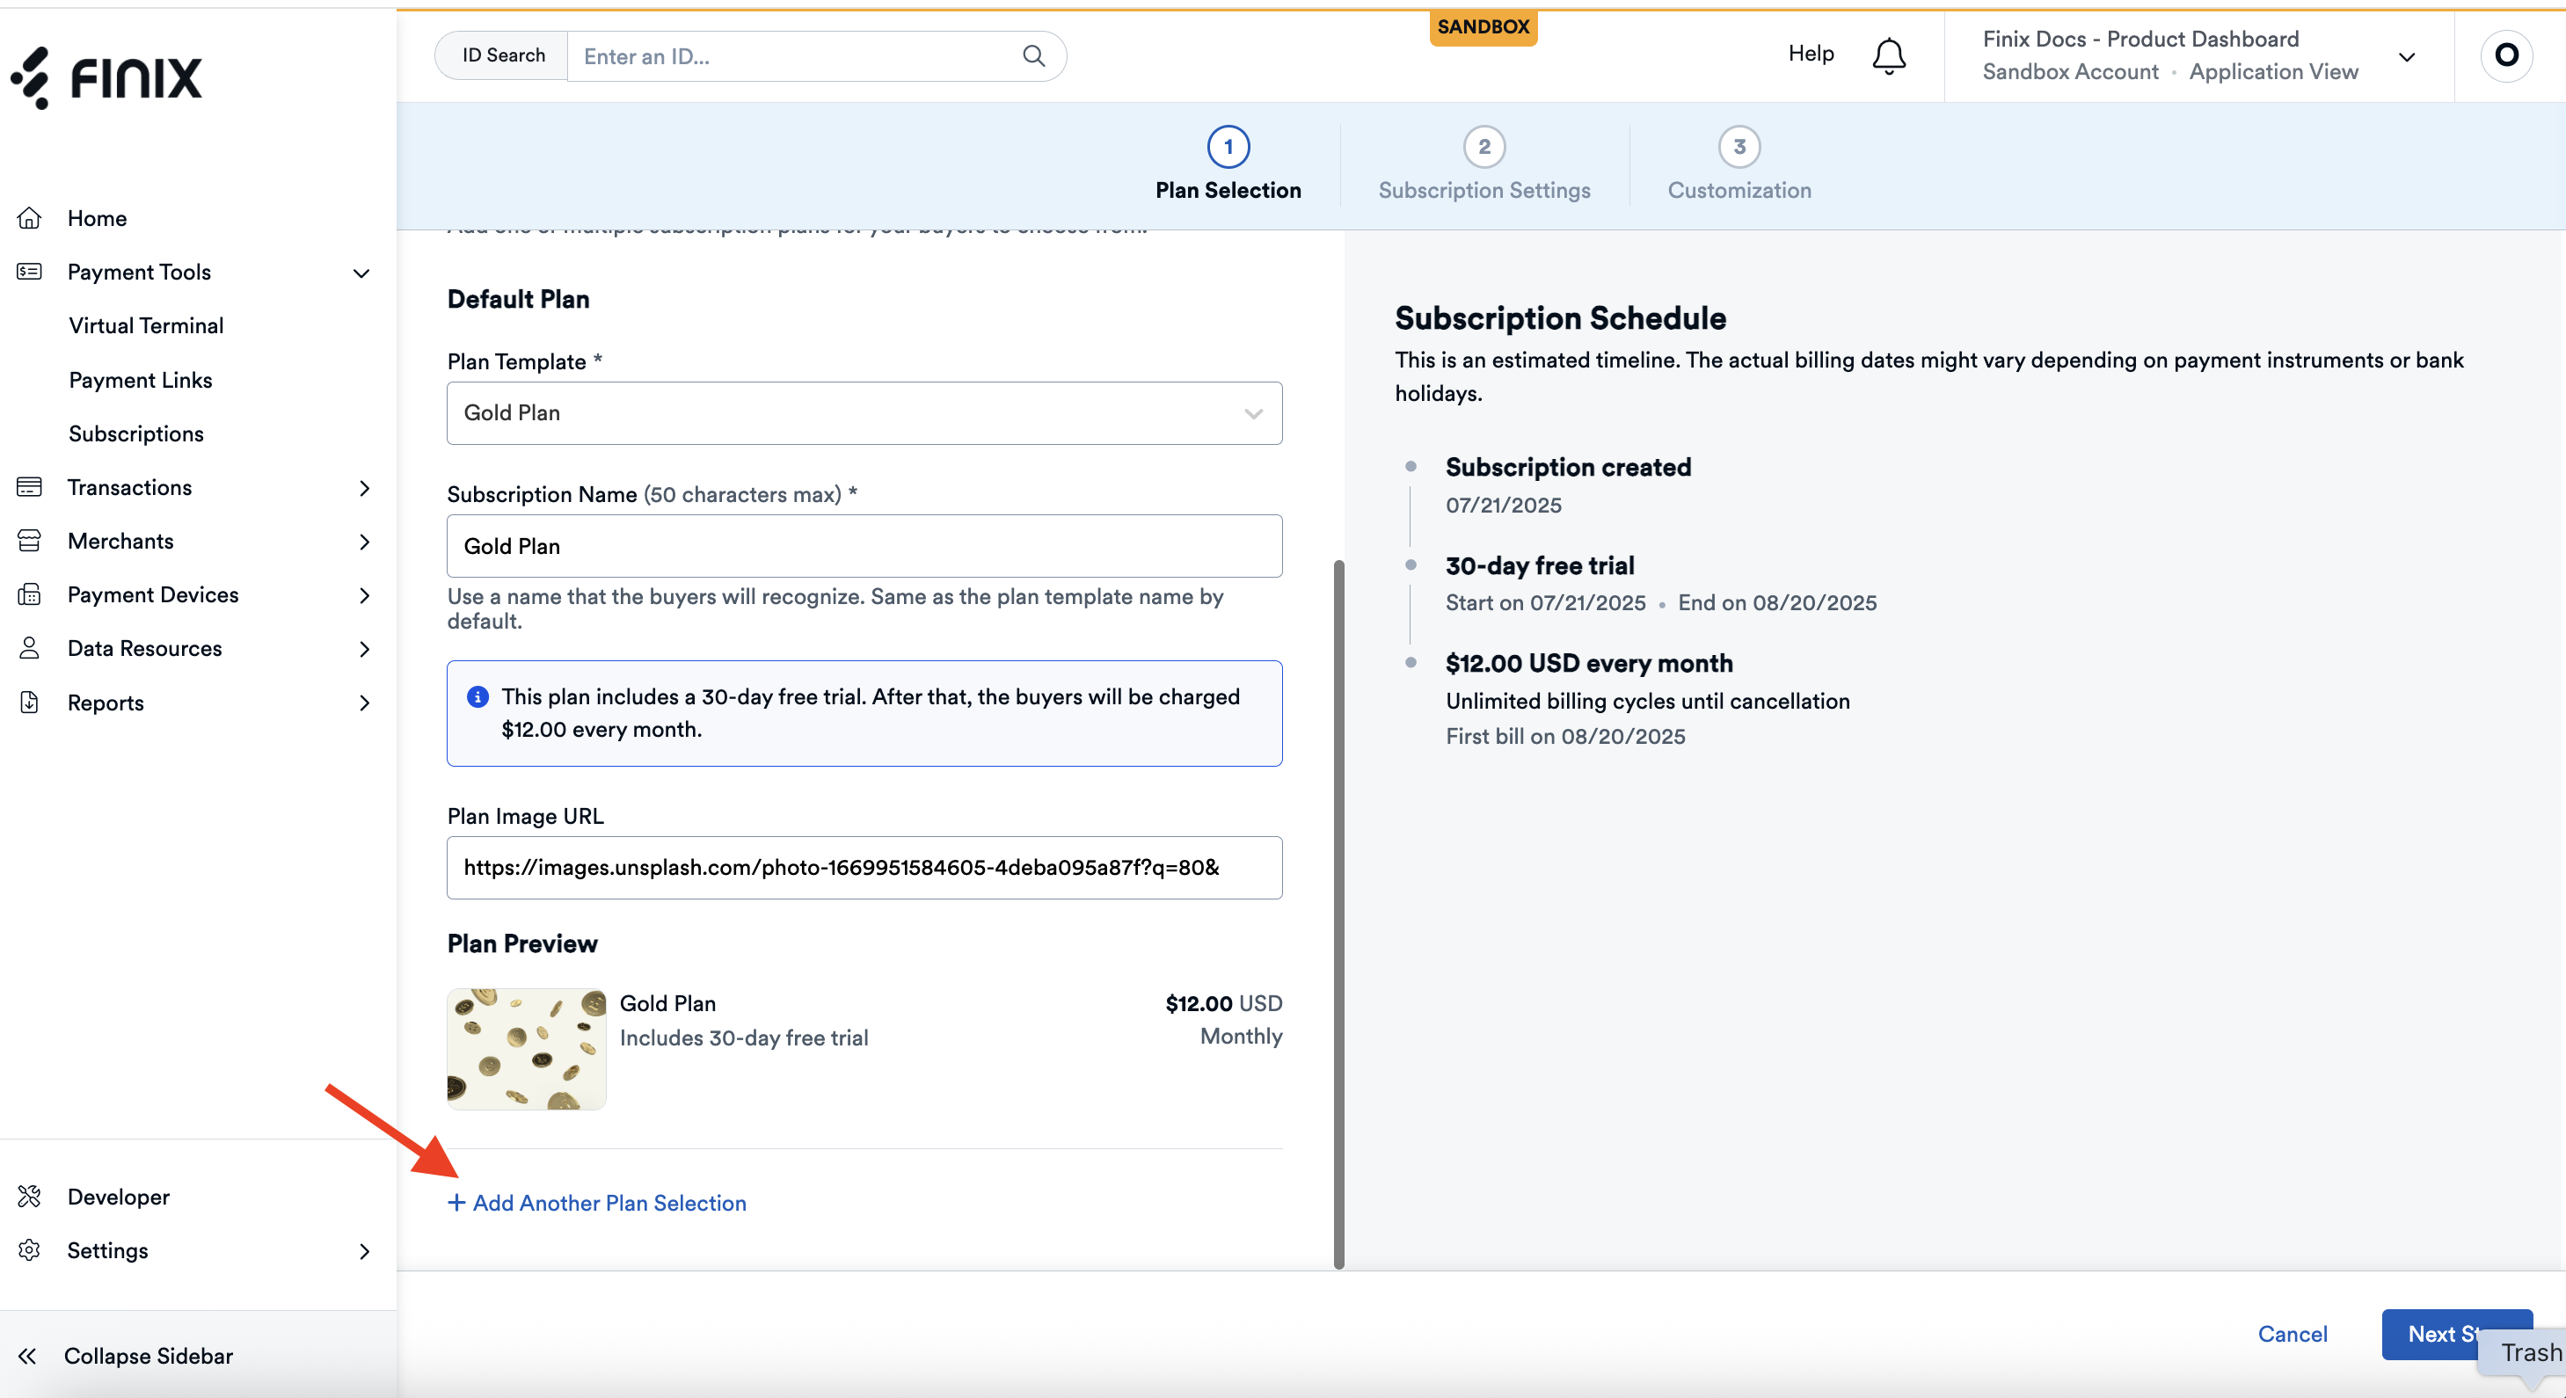
Task: Open the Plan Template Gold Plan dropdown
Action: [864, 413]
